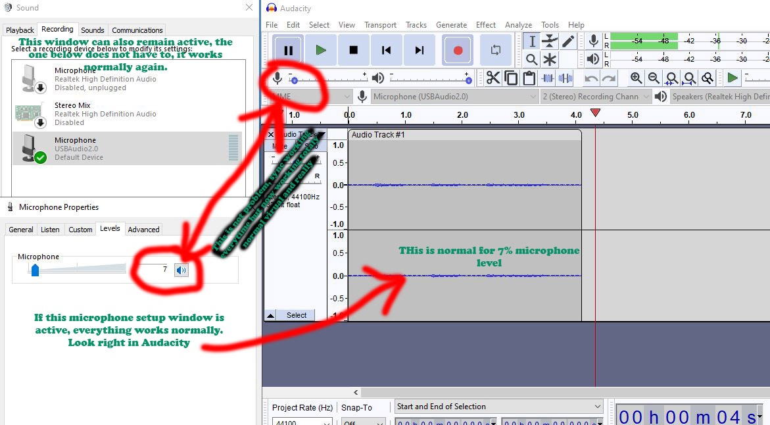Click the playback volume slider knob
Screen dimensions: 770x425
click(x=468, y=80)
